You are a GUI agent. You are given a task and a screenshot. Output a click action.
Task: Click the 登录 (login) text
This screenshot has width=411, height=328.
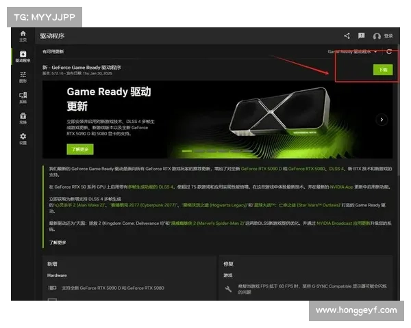388,36
